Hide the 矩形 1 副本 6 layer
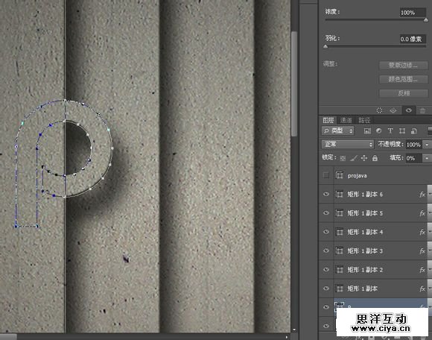This screenshot has height=340, width=432. coord(326,195)
